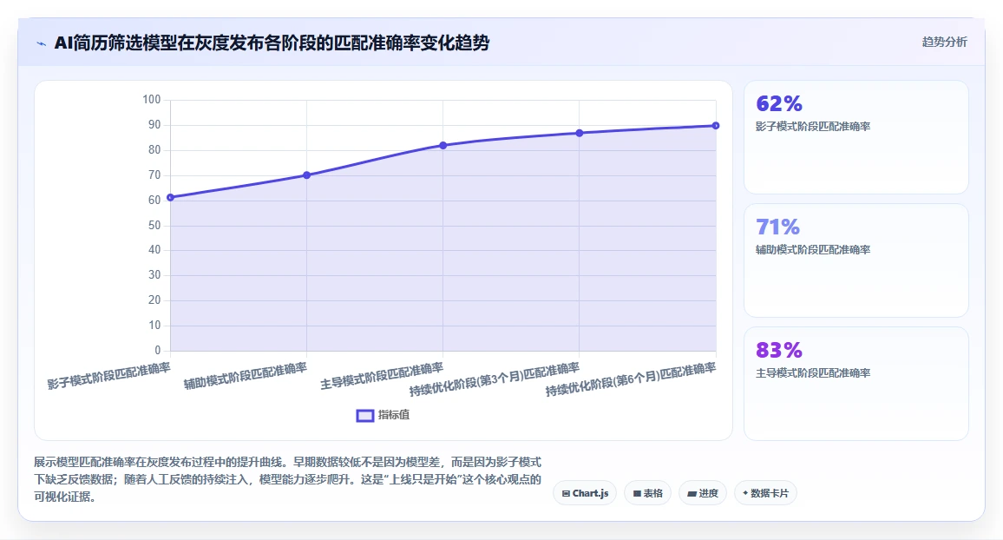The width and height of the screenshot is (1003, 540).
Task: Click x-axis label 主导模式阶段匹配准确率
Action: [x=382, y=376]
